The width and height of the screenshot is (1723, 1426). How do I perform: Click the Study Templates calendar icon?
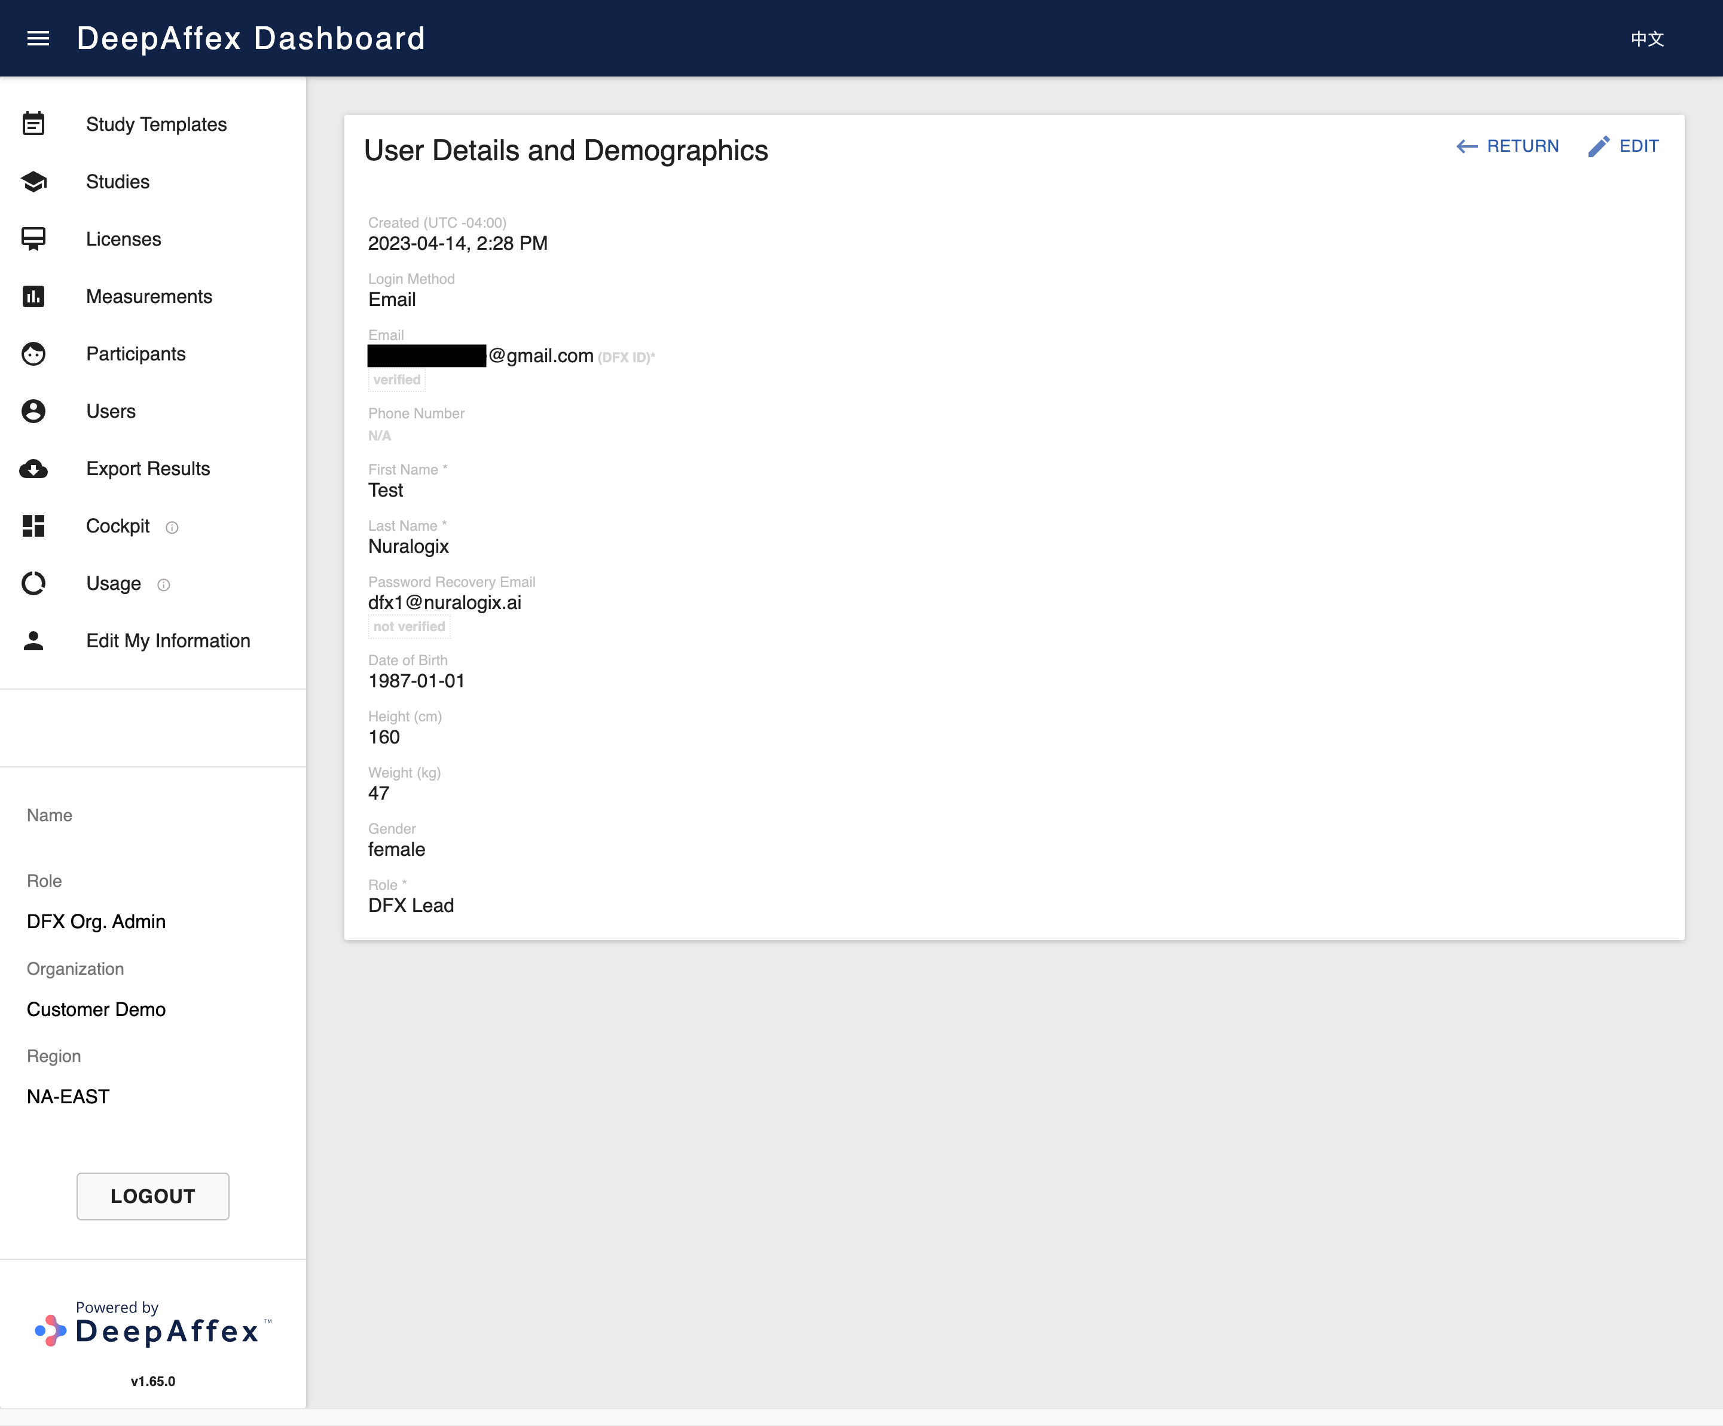(33, 124)
